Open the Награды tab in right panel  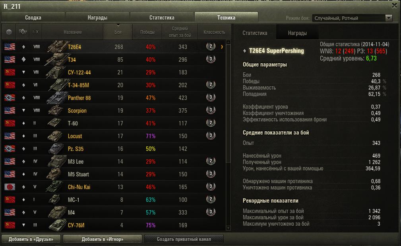297,33
